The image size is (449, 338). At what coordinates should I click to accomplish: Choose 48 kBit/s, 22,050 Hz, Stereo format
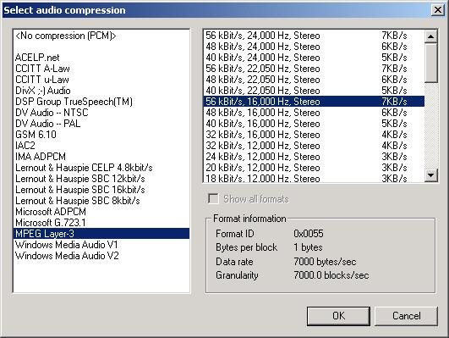pyautogui.click(x=314, y=80)
